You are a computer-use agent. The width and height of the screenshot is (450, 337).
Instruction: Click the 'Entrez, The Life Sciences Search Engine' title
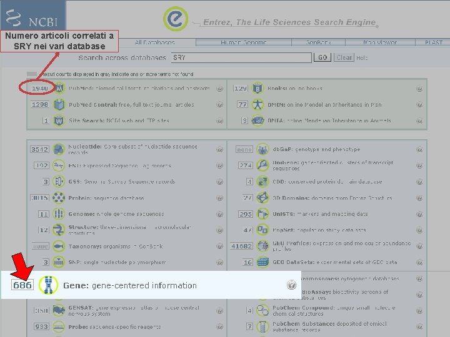coord(289,22)
